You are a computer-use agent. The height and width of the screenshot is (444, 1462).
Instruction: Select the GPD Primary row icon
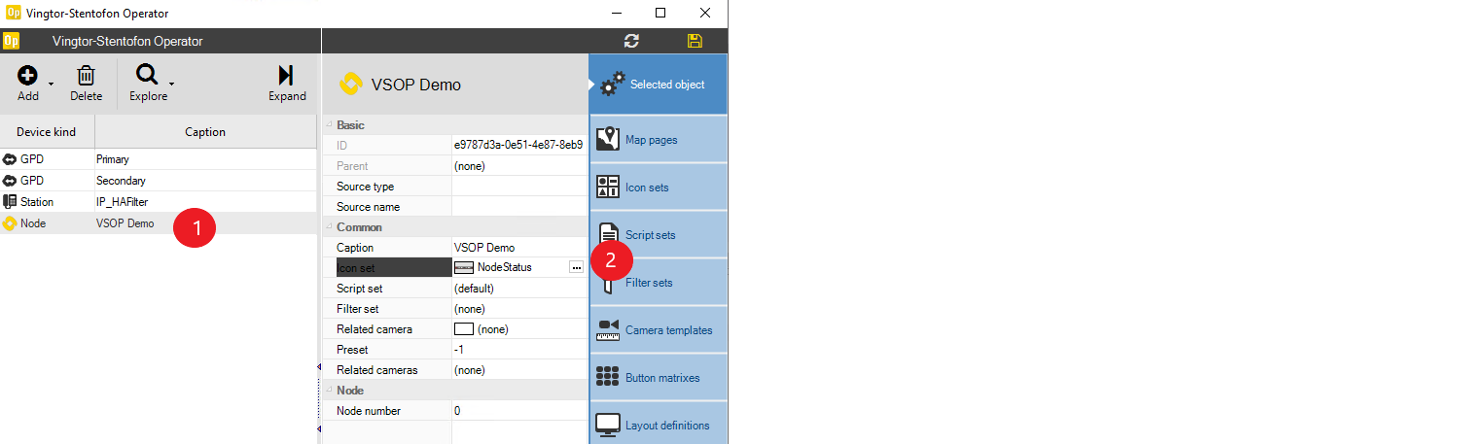(10, 159)
